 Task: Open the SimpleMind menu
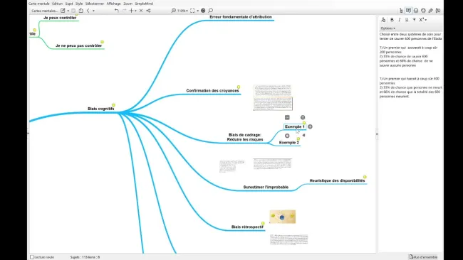point(144,4)
